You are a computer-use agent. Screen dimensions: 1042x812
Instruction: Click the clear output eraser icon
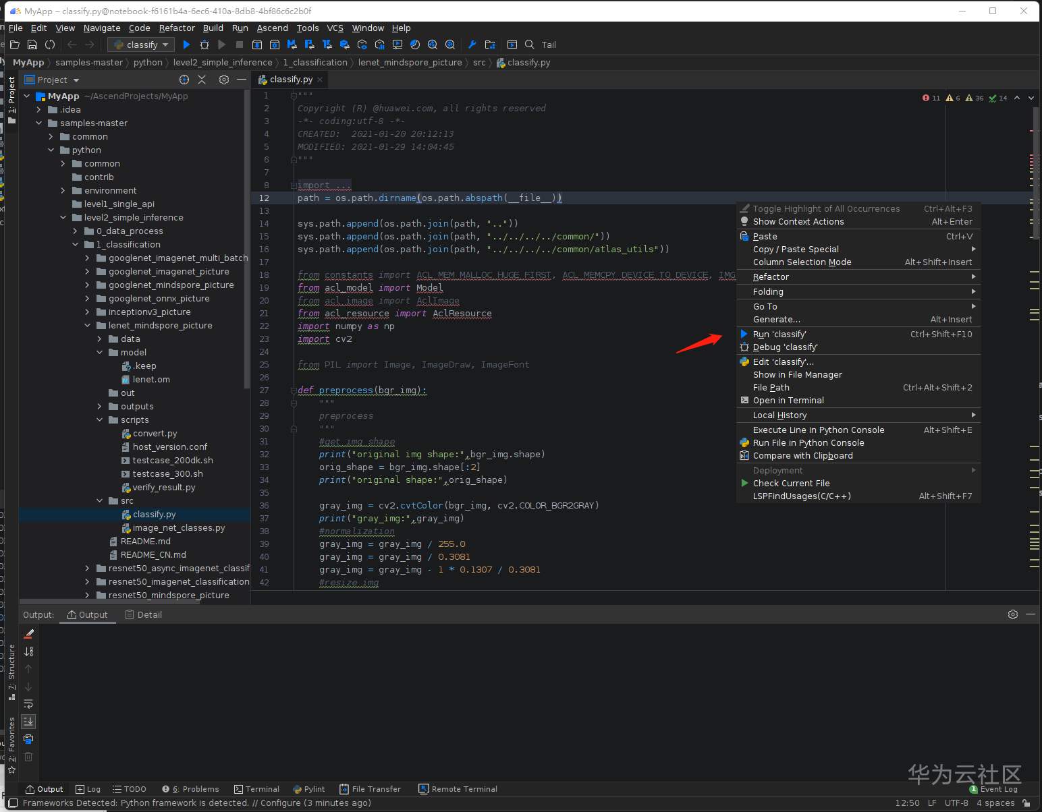click(x=28, y=634)
